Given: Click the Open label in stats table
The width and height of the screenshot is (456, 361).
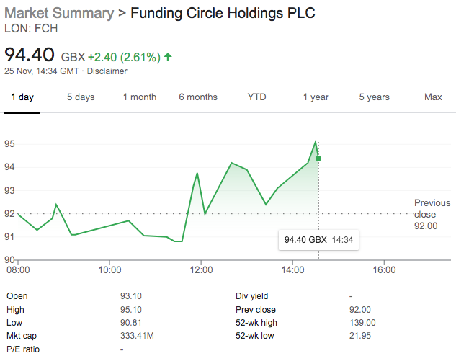Looking at the screenshot, I should [17, 296].
